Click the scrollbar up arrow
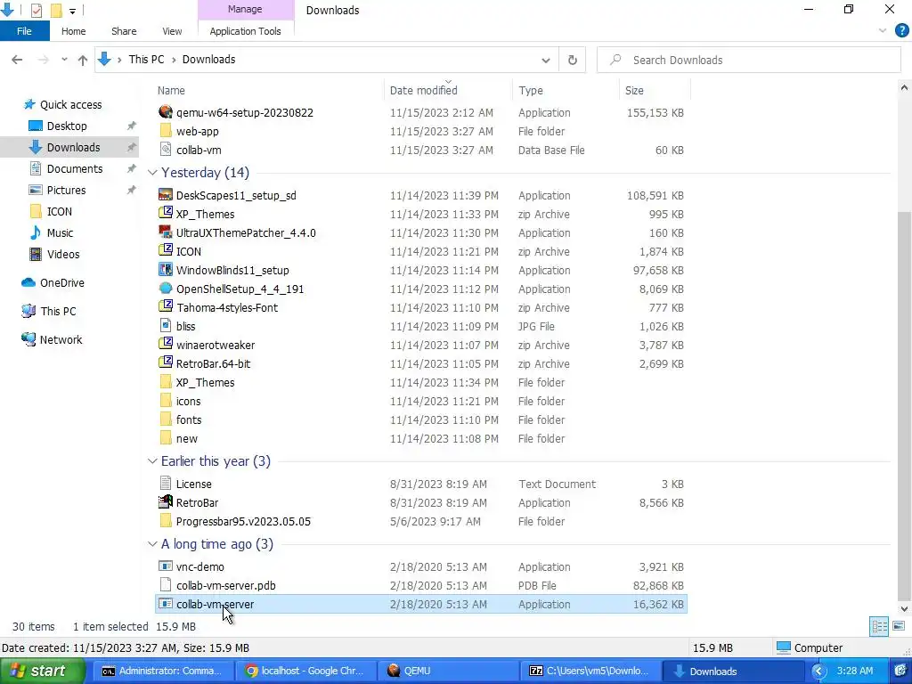This screenshot has height=684, width=912. click(904, 88)
